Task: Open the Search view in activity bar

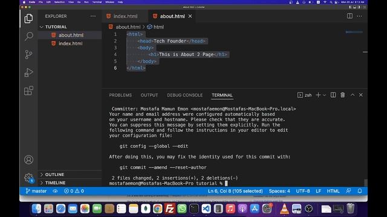Action: (x=28, y=36)
